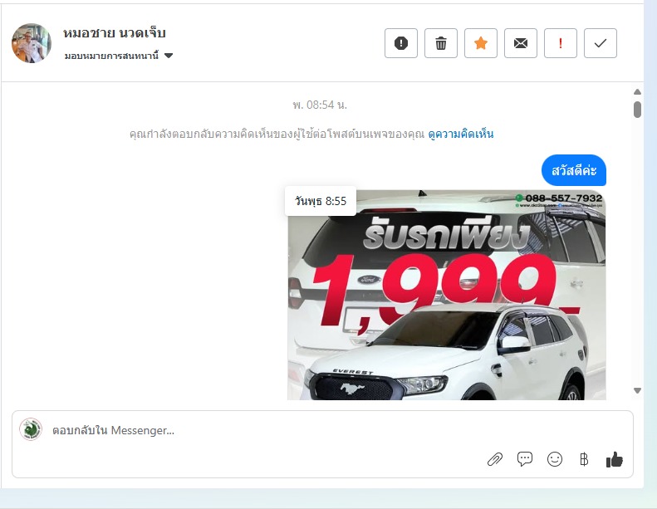Click the สวัสดีค่ะ message bubble
Viewport: 657px width, 509px height.
click(574, 170)
